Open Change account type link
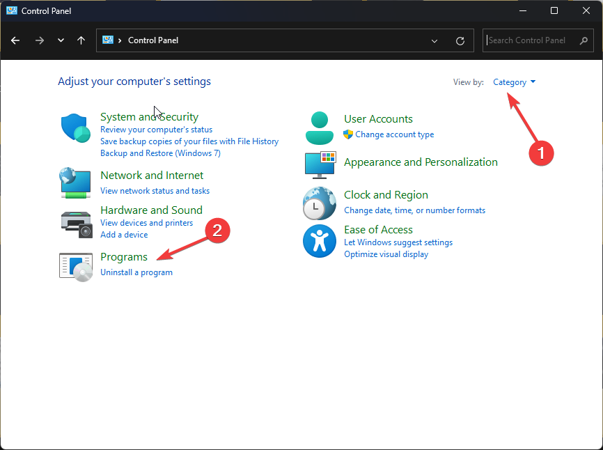Screen dimensions: 603x450 [394, 134]
